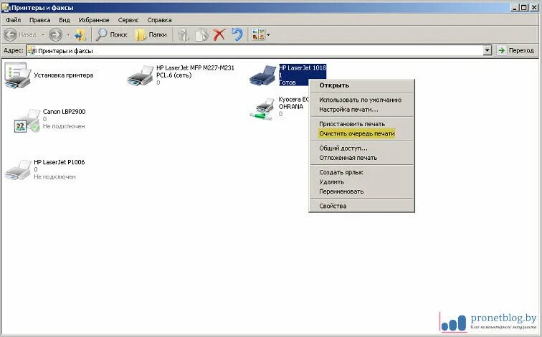
Task: Choose Переименовать in context menu
Action: (361, 191)
